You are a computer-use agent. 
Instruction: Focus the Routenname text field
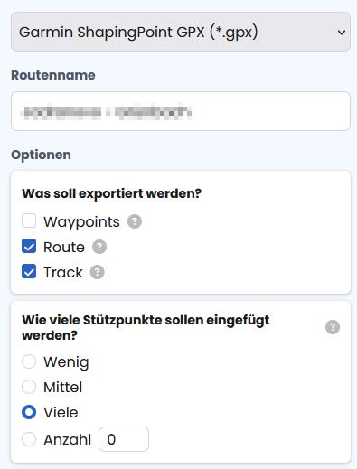pyautogui.click(x=181, y=111)
